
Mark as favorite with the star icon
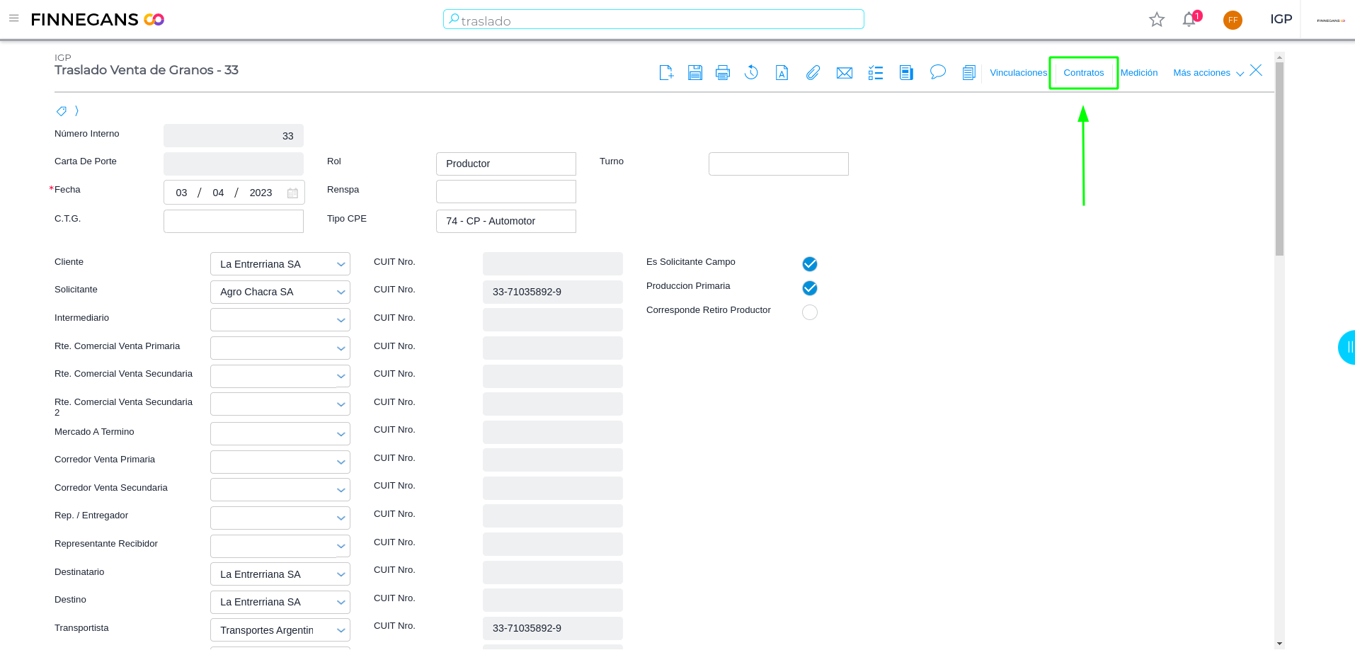click(x=1156, y=20)
